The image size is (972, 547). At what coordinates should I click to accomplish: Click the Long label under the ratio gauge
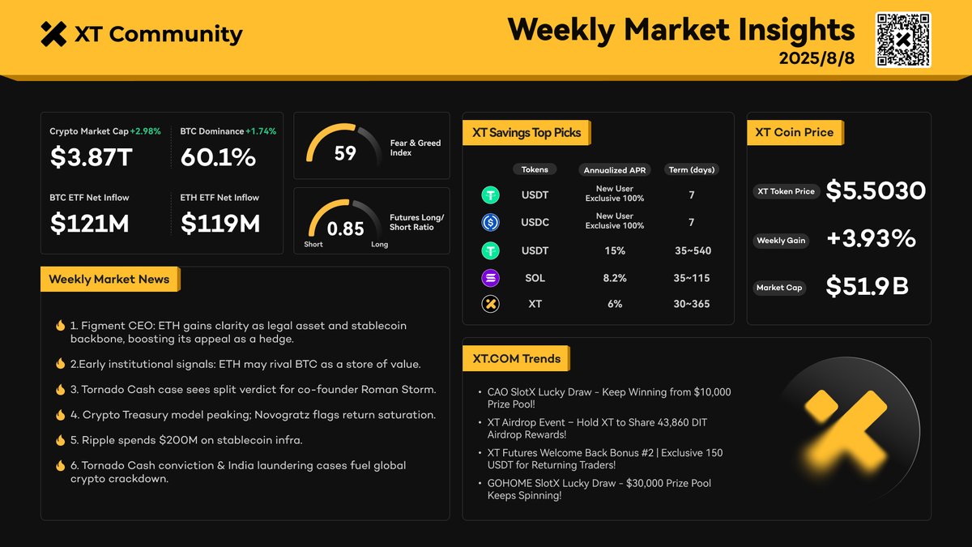(x=379, y=245)
